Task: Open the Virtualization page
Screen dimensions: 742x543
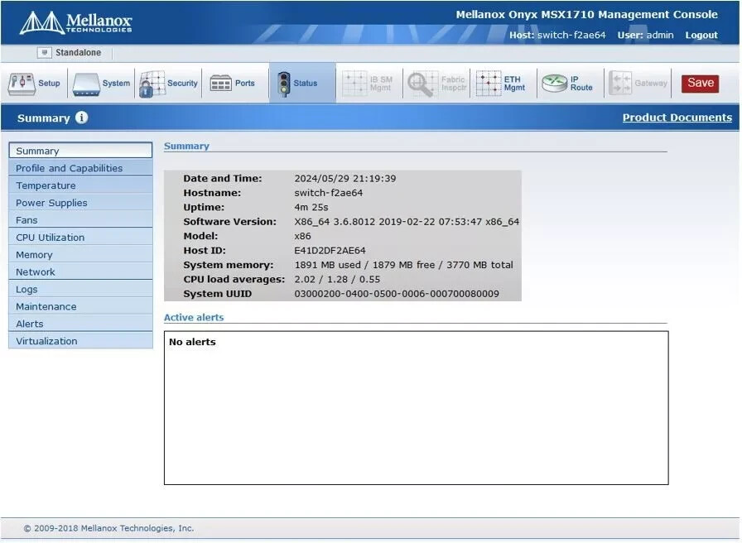Action: (80, 341)
